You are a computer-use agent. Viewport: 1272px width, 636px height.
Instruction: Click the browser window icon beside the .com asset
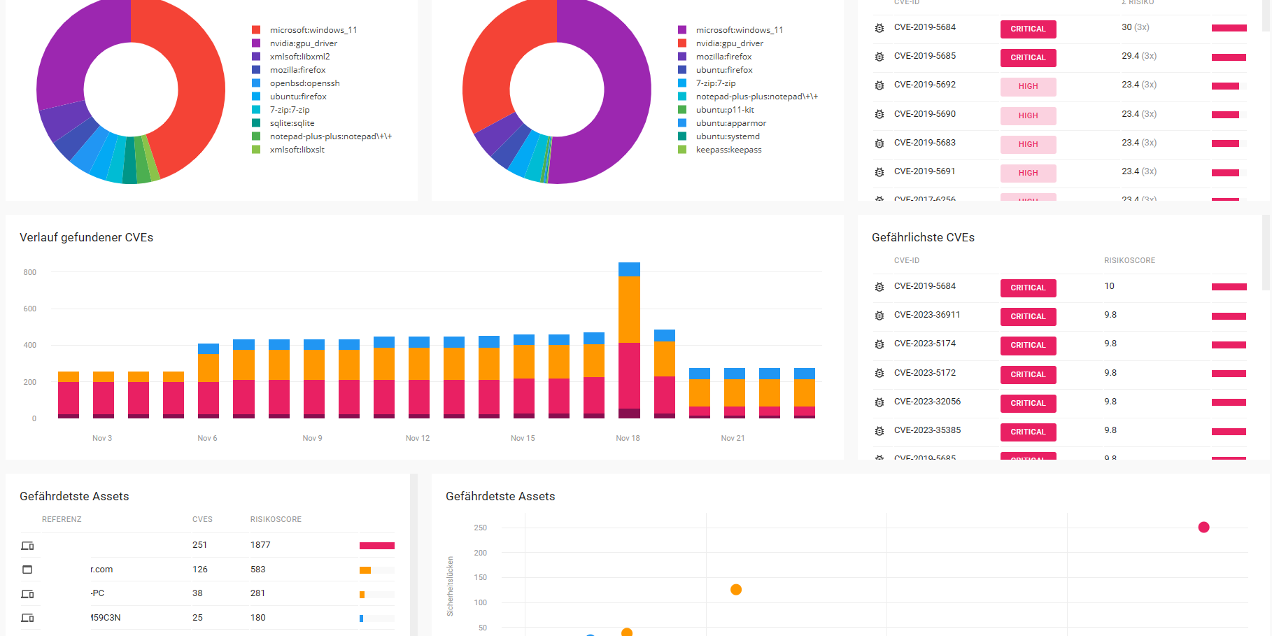[27, 569]
